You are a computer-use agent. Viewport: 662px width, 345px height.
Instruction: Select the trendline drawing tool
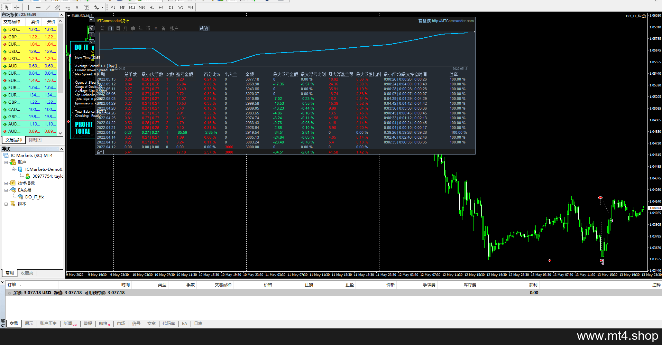(x=48, y=7)
